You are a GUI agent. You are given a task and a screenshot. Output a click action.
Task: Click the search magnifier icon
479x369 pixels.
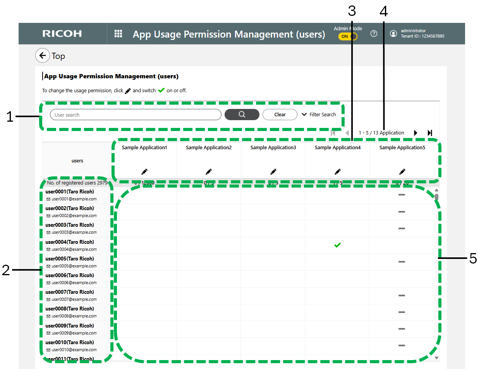tap(242, 114)
